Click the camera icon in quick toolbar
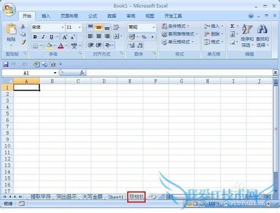 (53, 64)
